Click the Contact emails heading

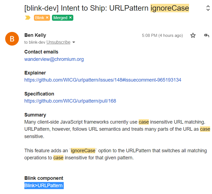tap(41, 52)
